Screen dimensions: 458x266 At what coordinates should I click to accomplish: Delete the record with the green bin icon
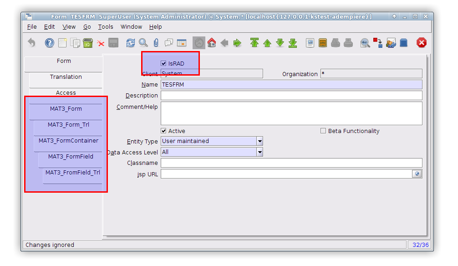point(88,43)
